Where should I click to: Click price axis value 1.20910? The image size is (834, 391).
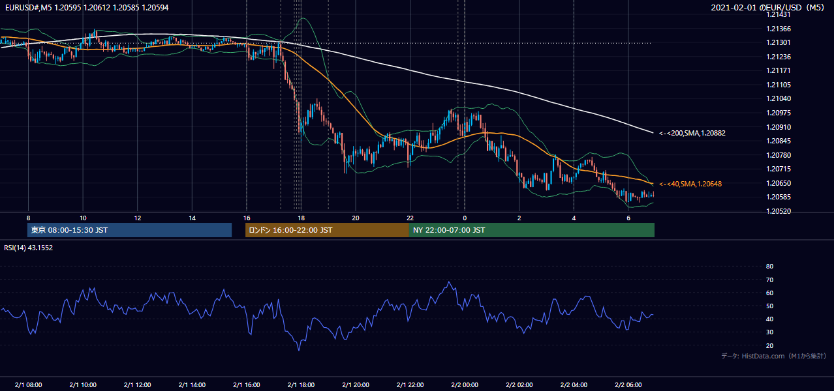[x=779, y=127]
